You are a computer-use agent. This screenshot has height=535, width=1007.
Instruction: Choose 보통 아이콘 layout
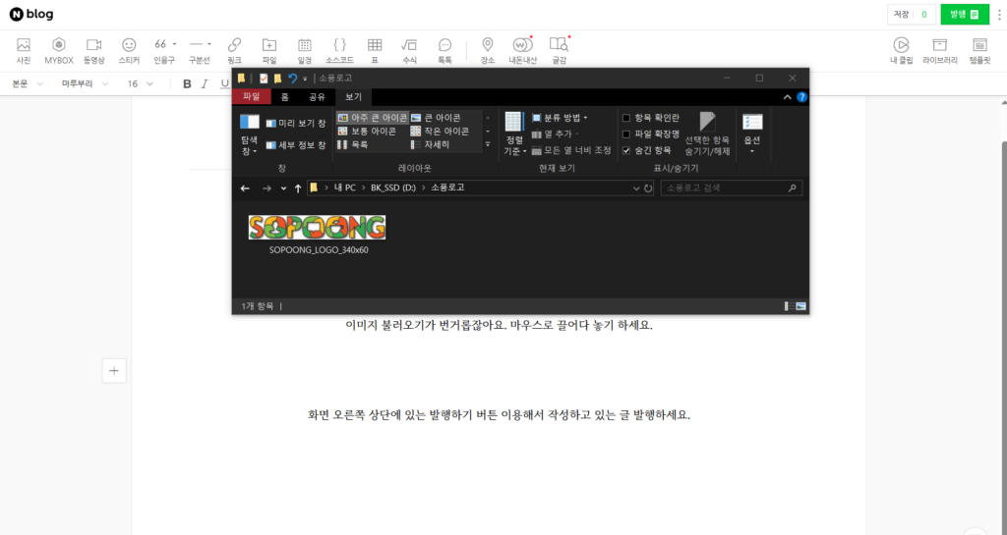click(x=367, y=132)
